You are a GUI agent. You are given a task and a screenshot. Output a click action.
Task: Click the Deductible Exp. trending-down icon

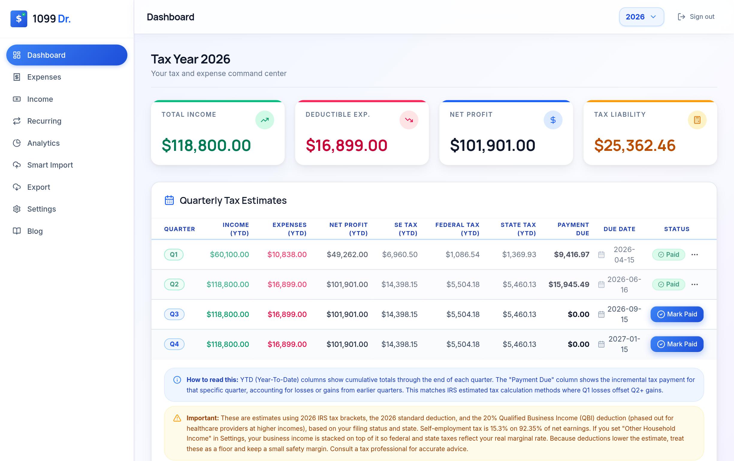coord(409,120)
